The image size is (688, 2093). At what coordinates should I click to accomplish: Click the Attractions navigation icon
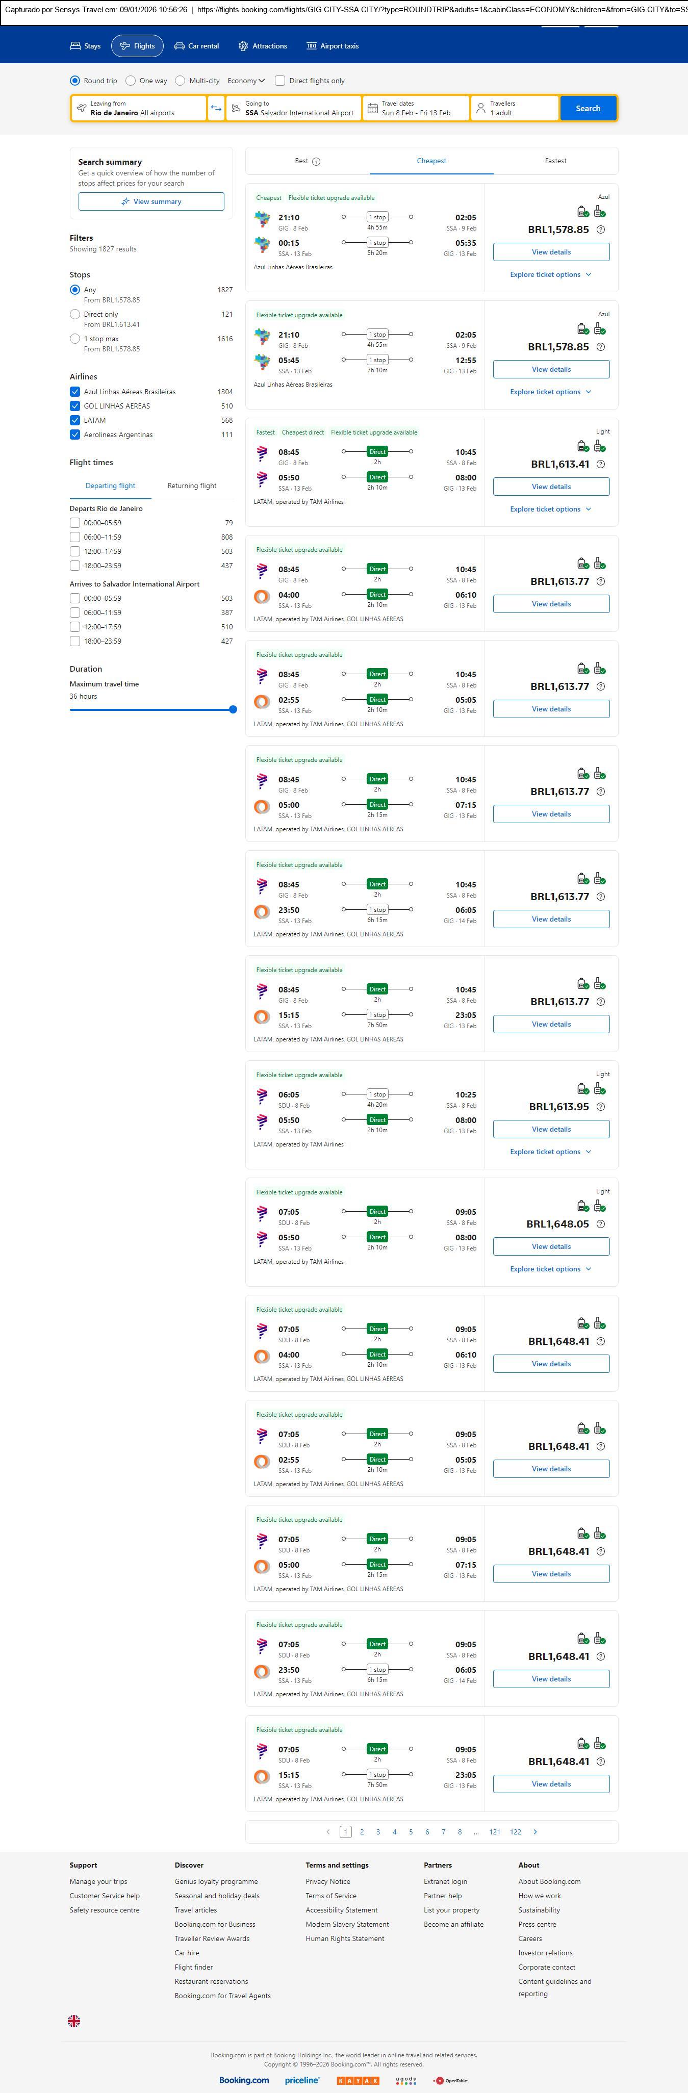click(243, 46)
